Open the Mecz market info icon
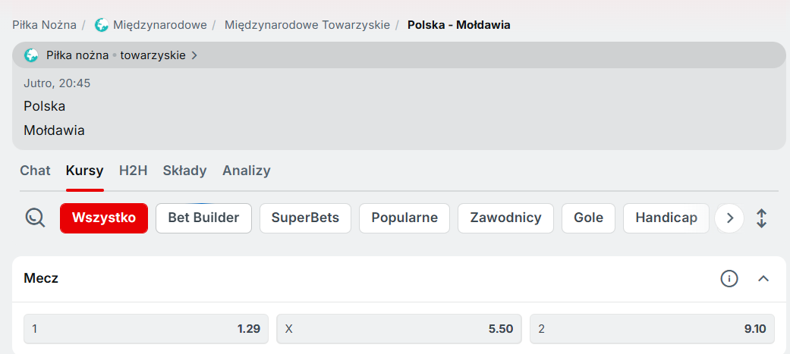Image resolution: width=790 pixels, height=354 pixels. [729, 278]
